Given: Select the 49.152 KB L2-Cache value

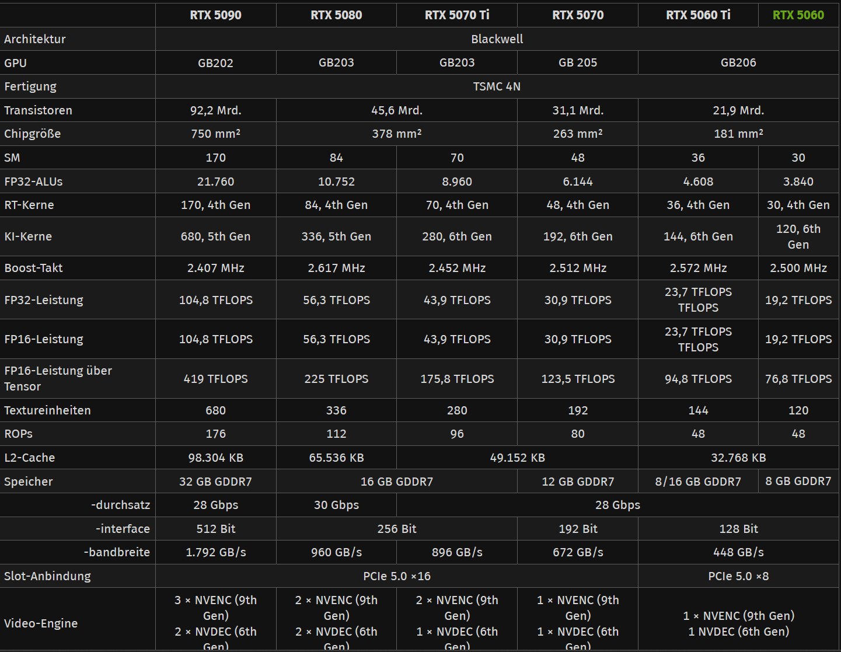Looking at the screenshot, I should pos(517,458).
